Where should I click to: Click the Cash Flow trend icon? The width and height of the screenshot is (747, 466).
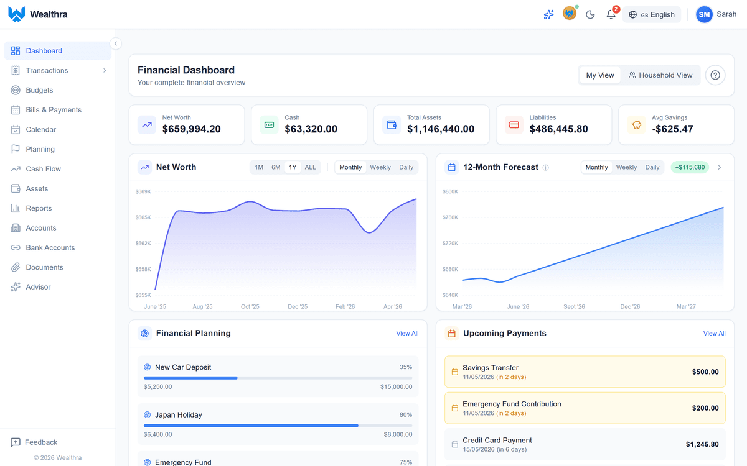click(x=16, y=169)
